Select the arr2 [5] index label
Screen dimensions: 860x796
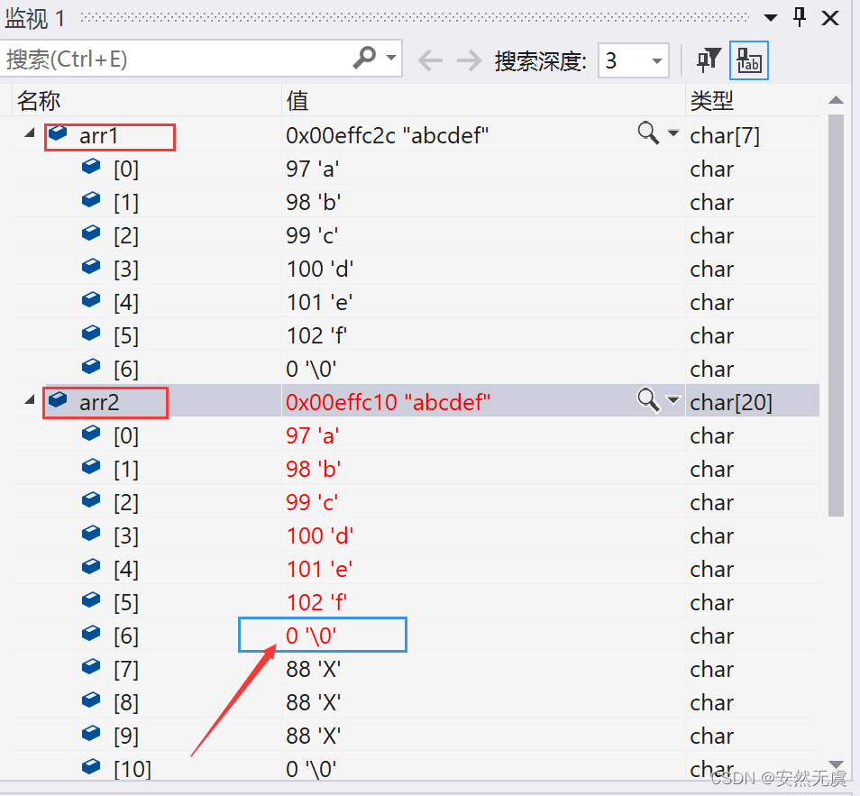click(126, 603)
